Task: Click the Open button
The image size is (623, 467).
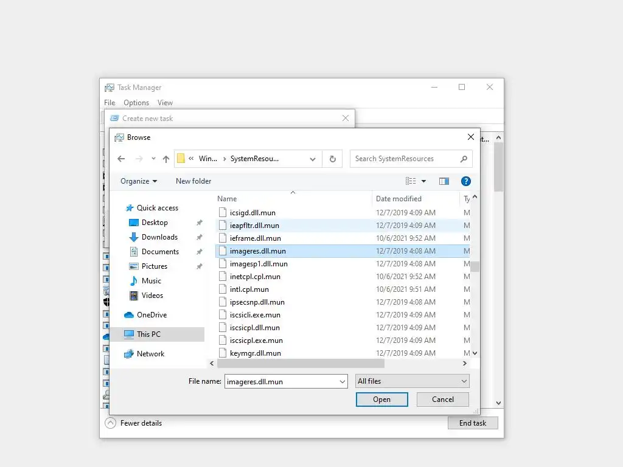Action: 382,400
